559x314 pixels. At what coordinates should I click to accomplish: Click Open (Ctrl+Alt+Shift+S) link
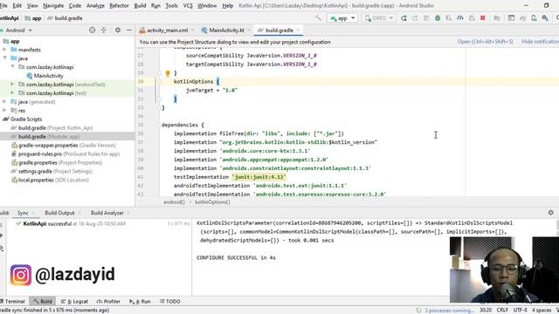tap(485, 42)
